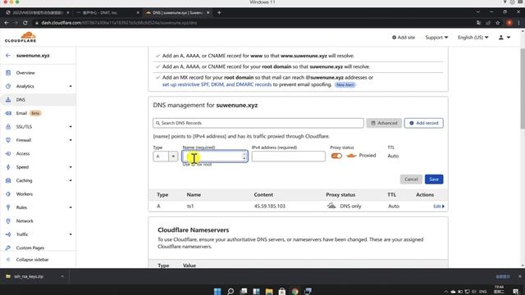Open the SPF, DKIM, and DMARC records link
The width and height of the screenshot is (525, 295).
point(217,84)
